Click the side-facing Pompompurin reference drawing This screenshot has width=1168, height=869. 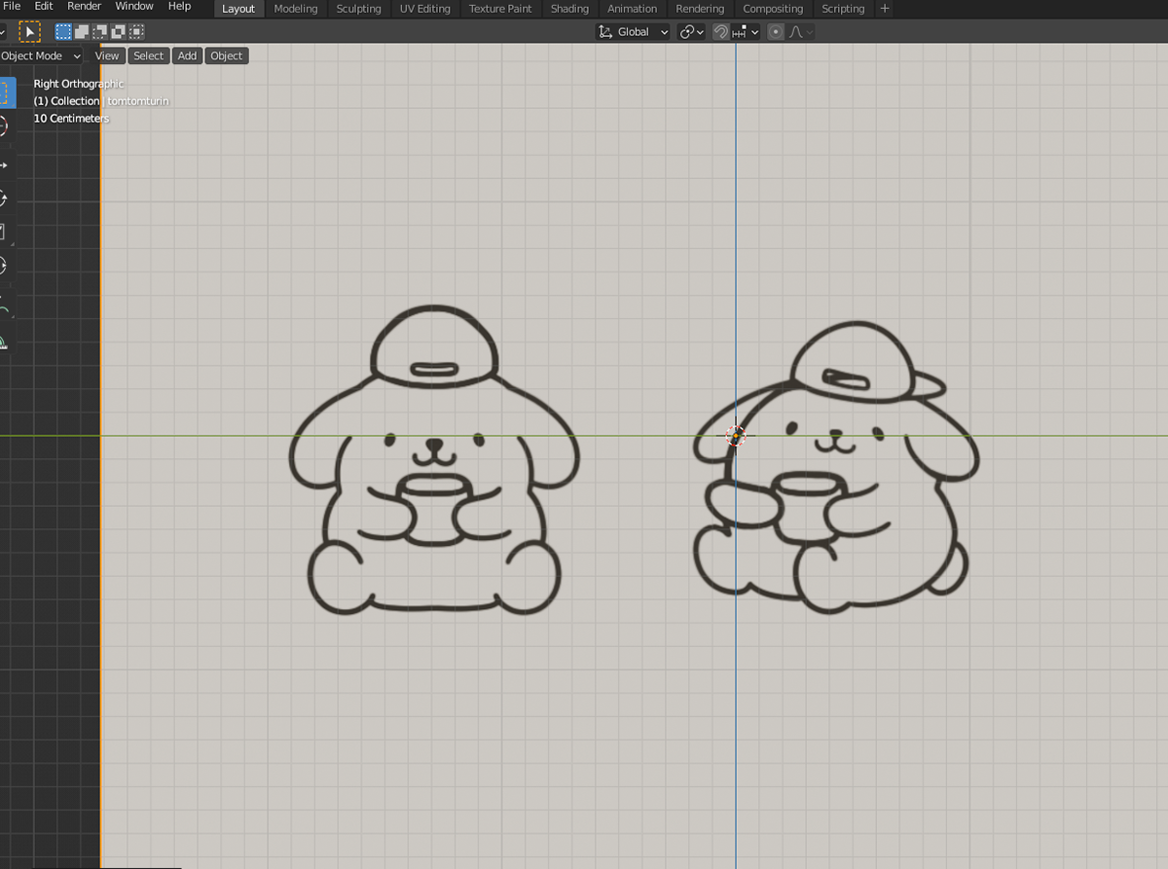836,468
